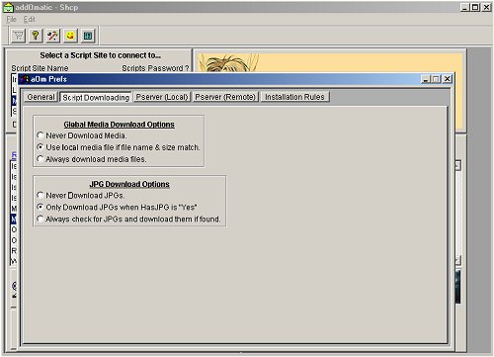Click the addOmatic app icon in title bar
This screenshot has height=357, width=494.
8,7
